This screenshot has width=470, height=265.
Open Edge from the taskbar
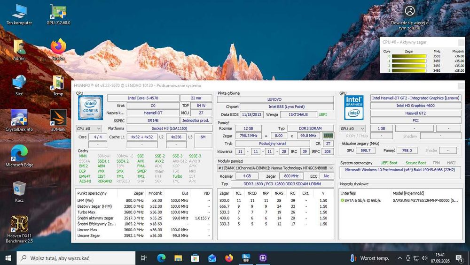[x=161, y=258]
